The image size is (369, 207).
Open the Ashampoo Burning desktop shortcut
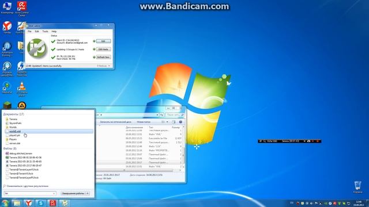point(7,49)
